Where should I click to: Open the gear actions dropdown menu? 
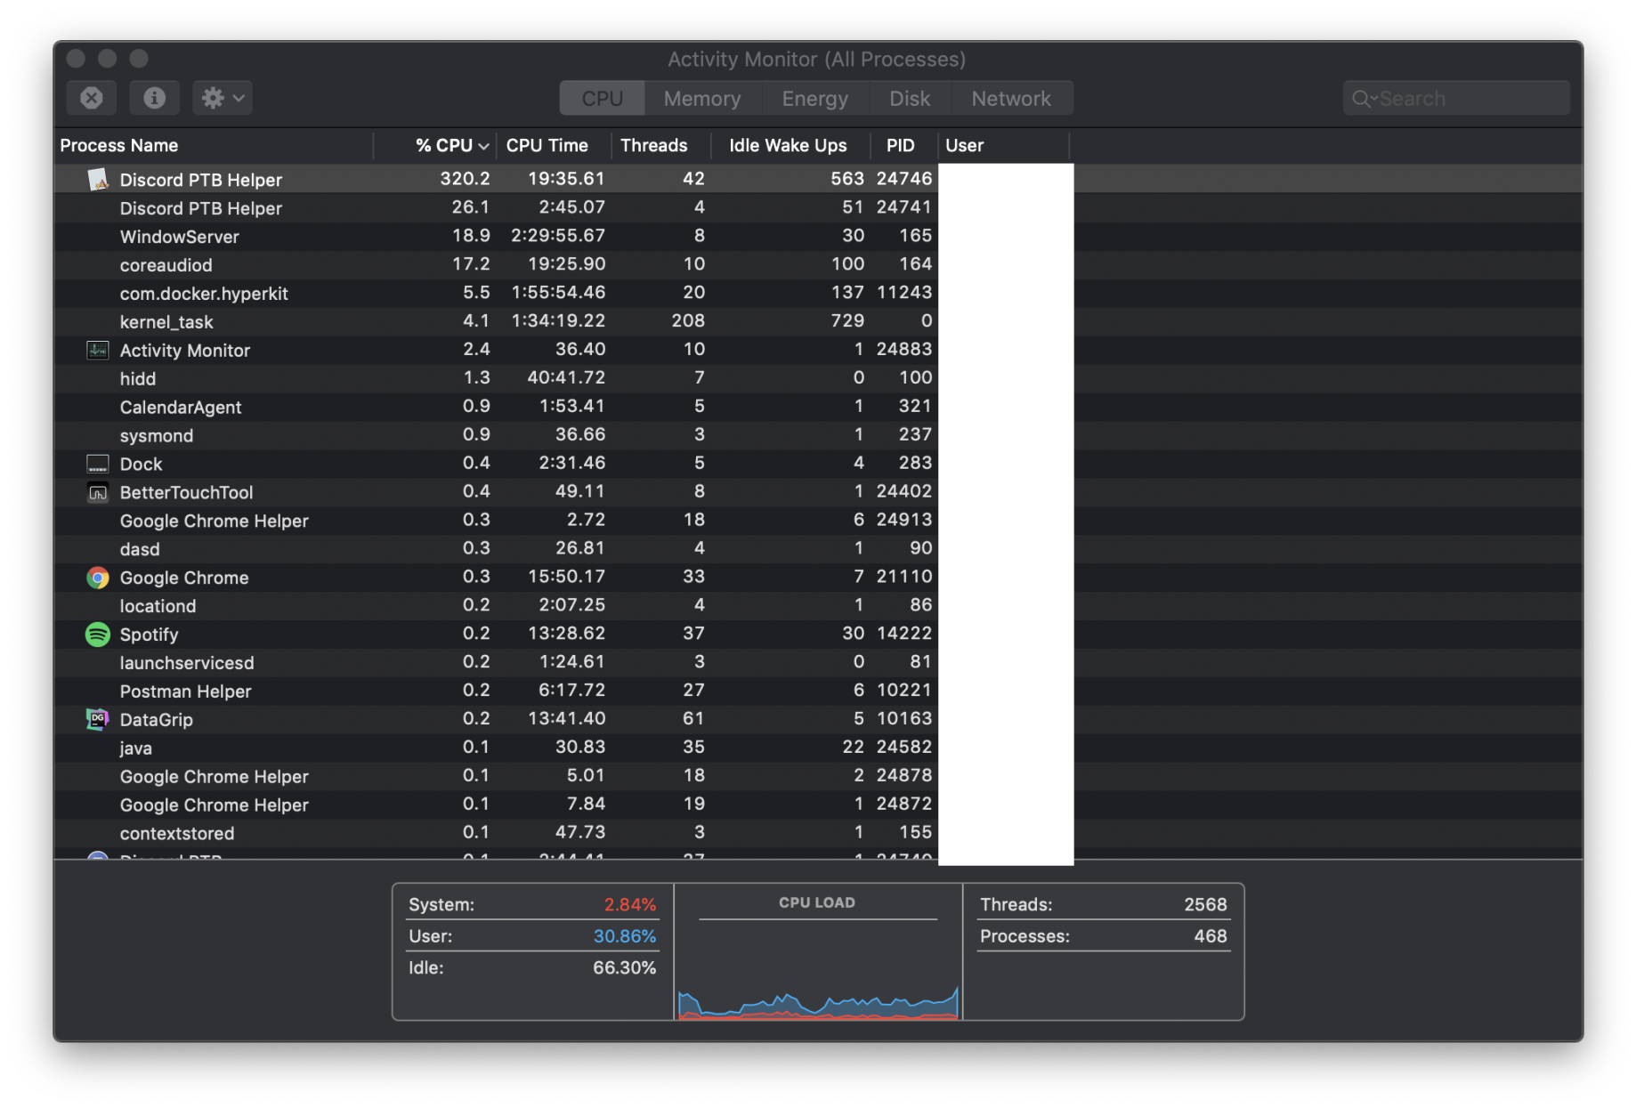223,98
